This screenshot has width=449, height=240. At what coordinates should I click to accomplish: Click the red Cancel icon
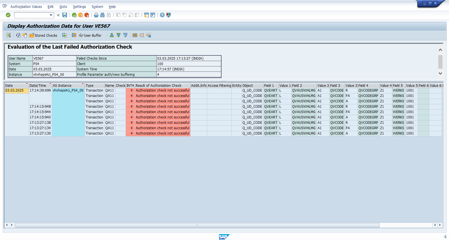(87, 15)
